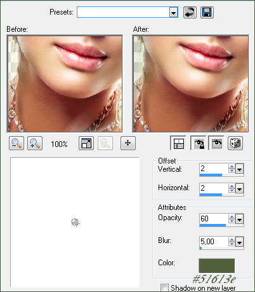Toggle the show/hide previews icon
255x292 pixels.
tap(178, 143)
